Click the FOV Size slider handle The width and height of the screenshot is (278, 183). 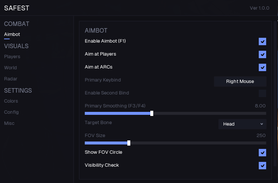point(129,143)
